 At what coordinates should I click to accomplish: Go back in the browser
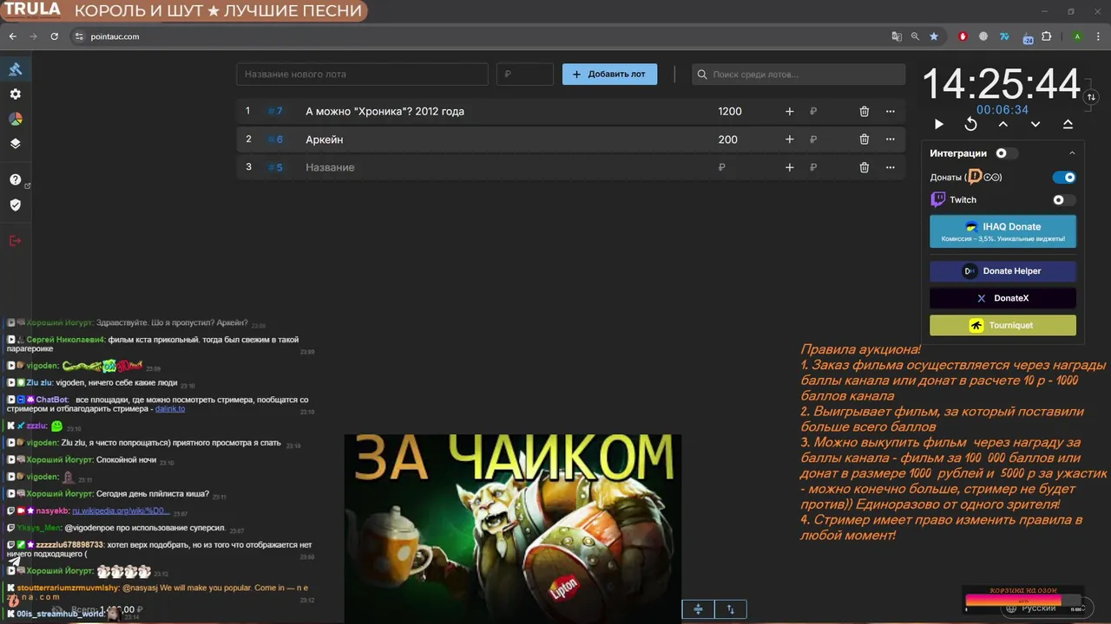point(12,36)
